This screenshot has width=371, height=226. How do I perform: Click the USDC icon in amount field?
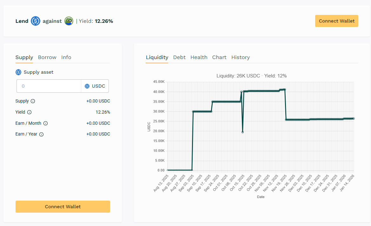coord(87,86)
